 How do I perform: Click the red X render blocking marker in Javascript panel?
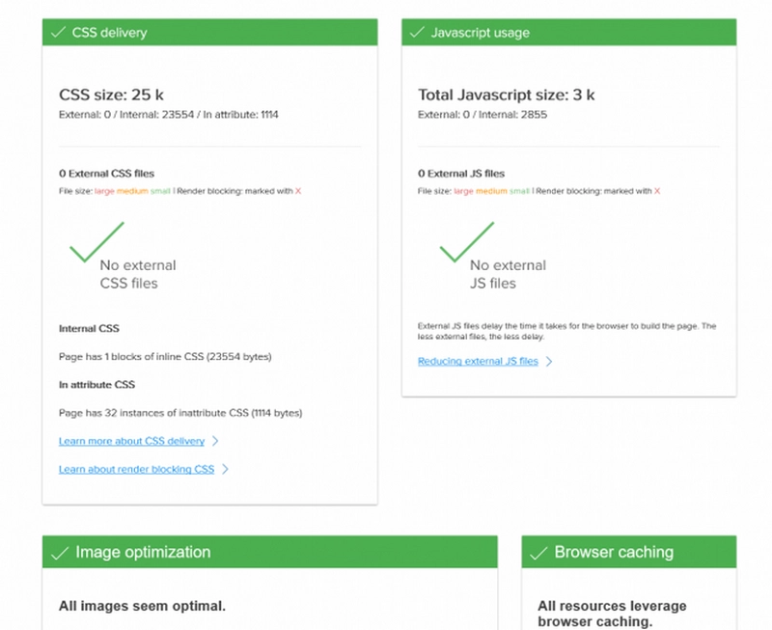(x=657, y=191)
